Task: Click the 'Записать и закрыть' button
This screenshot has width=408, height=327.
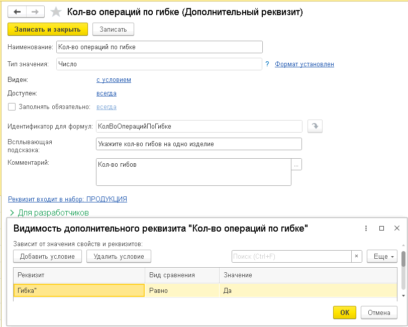Action: [x=48, y=29]
